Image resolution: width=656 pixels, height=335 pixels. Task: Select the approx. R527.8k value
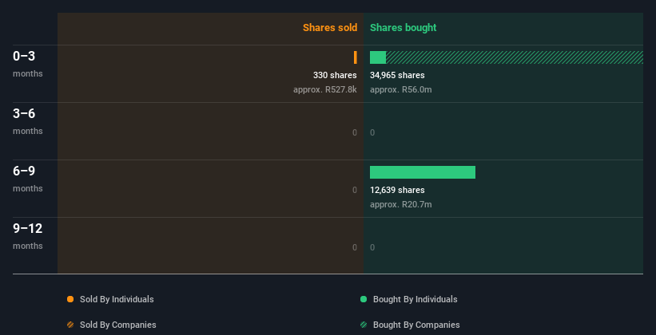point(325,89)
